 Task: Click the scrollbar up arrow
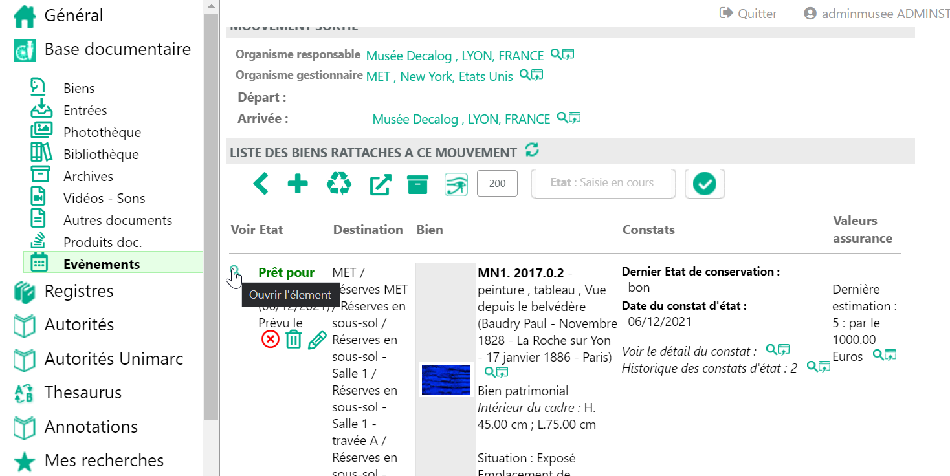point(211,6)
